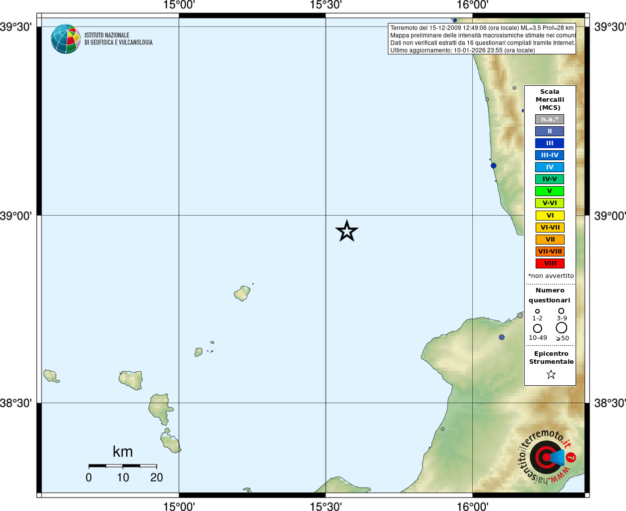Click the 1-2 questionnaire circle symbol
This screenshot has width=626, height=511.
538,311
